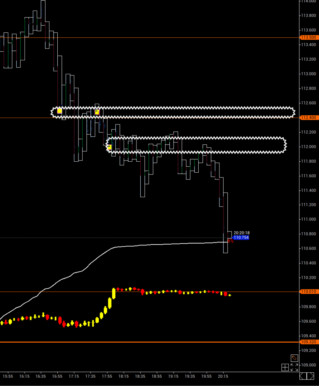The width and height of the screenshot is (319, 386).
Task: Click the 114.000 price axis label
Action: pos(308,1)
